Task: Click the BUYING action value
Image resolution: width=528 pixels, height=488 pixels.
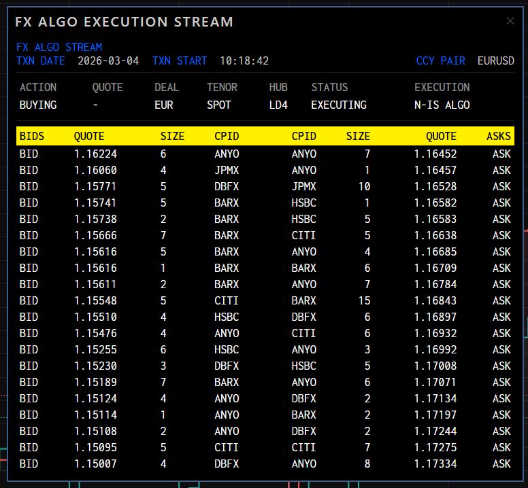Action: tap(38, 105)
